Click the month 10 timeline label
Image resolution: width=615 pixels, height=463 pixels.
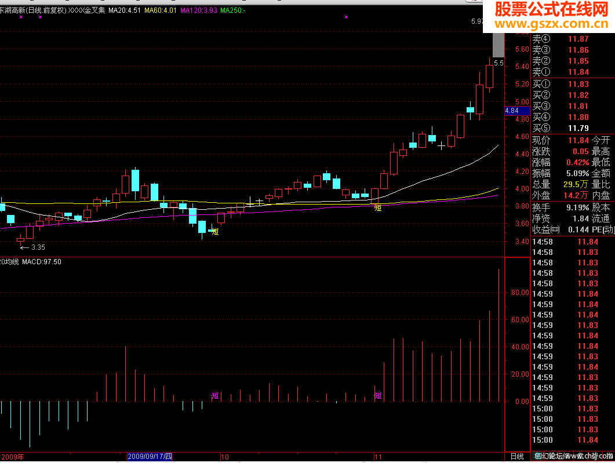225,457
